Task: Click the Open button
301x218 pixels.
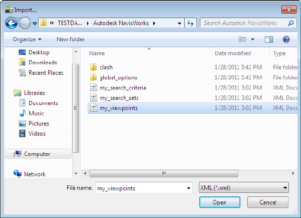Action: (219, 202)
